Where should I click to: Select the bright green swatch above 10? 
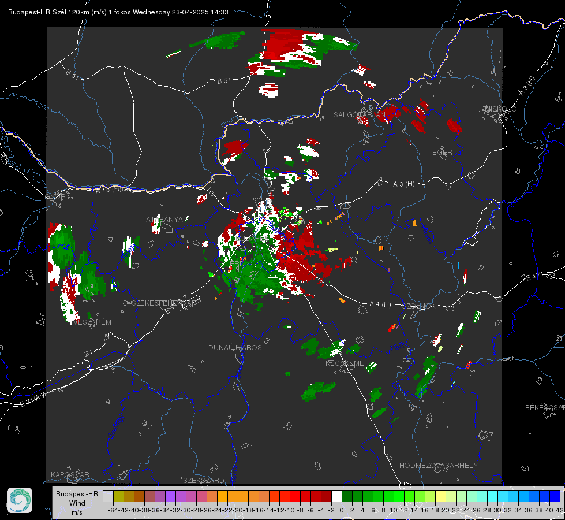pos(399,496)
